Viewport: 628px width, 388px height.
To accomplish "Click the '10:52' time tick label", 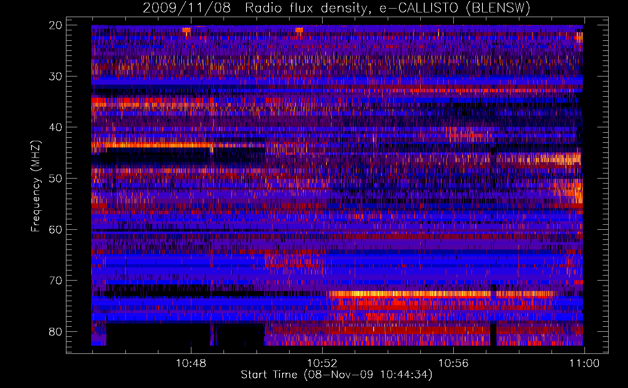I will 322,364.
